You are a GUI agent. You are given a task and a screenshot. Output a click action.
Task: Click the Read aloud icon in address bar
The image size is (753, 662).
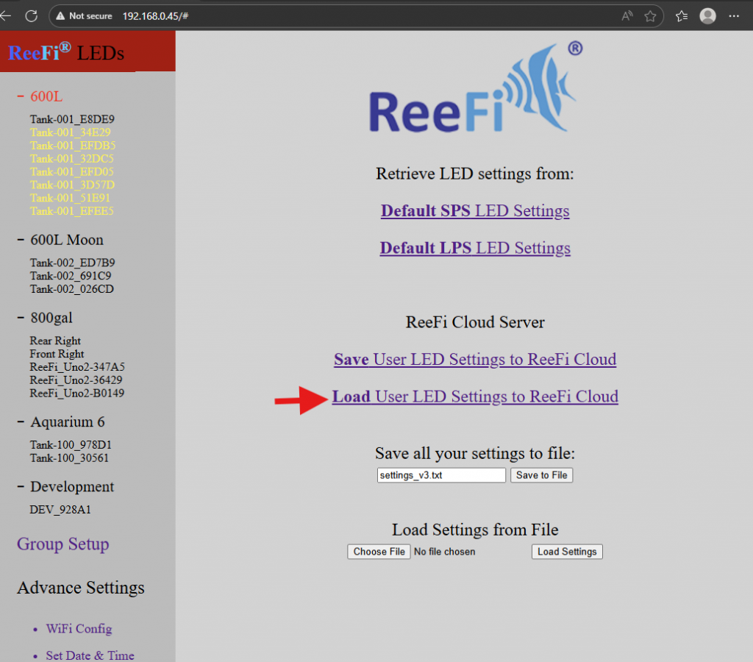click(627, 15)
